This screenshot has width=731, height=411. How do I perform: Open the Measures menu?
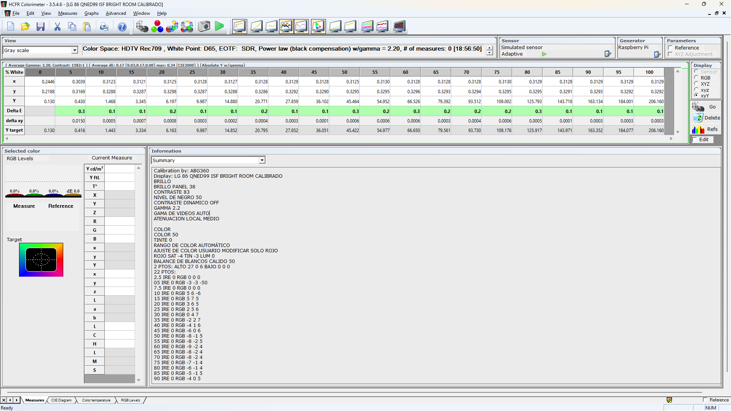(67, 13)
